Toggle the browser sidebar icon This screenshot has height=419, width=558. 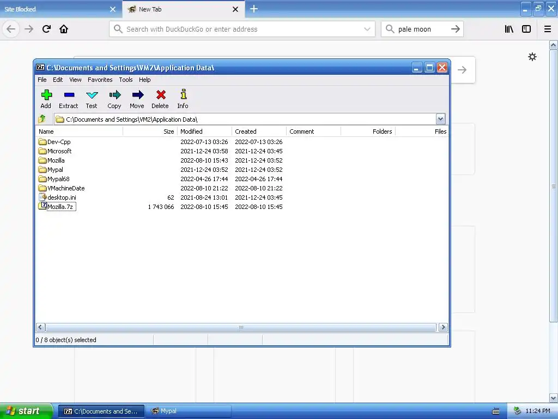[526, 29]
